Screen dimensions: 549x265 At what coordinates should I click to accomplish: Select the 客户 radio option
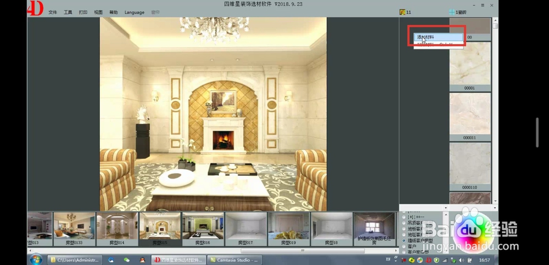click(x=404, y=246)
